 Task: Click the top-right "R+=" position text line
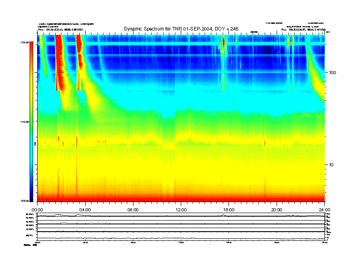tap(304, 30)
